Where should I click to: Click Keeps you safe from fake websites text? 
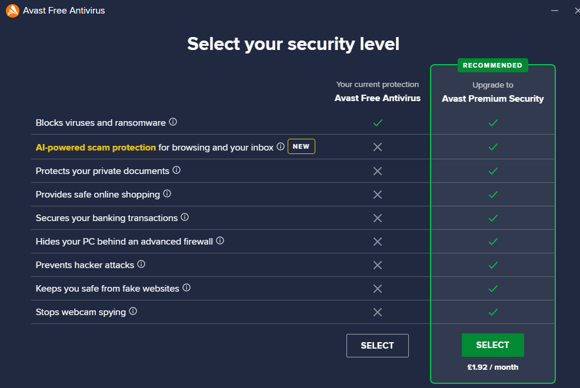pos(107,289)
